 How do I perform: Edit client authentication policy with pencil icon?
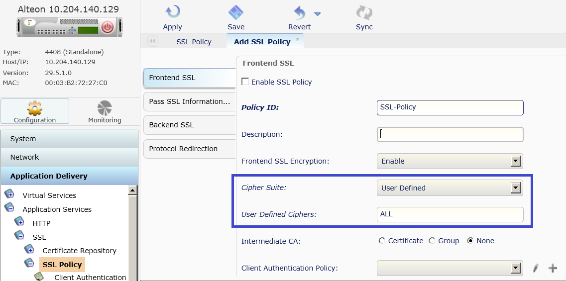click(536, 268)
